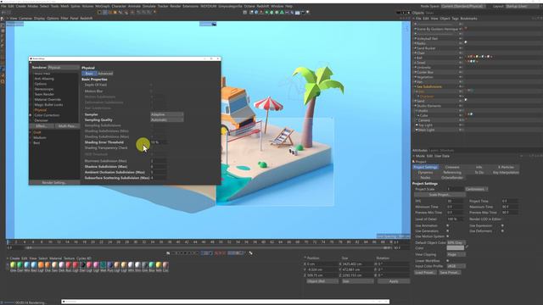Select the Umbrella object
The width and height of the screenshot is (543, 305).
424,67
